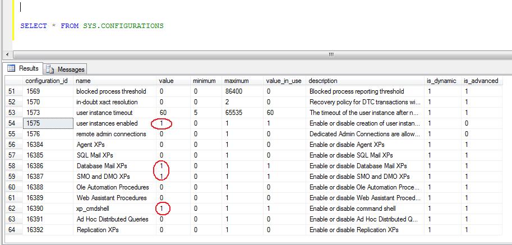Click the value 60 for user instance timeout
Image resolution: width=512 pixels, height=245 pixels.
coord(173,113)
